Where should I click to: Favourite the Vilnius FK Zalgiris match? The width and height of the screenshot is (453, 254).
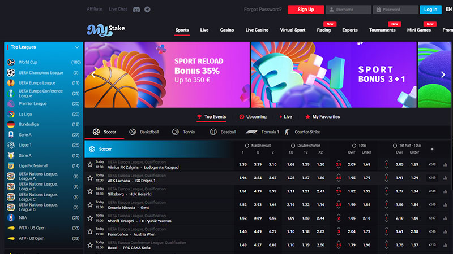(90, 164)
